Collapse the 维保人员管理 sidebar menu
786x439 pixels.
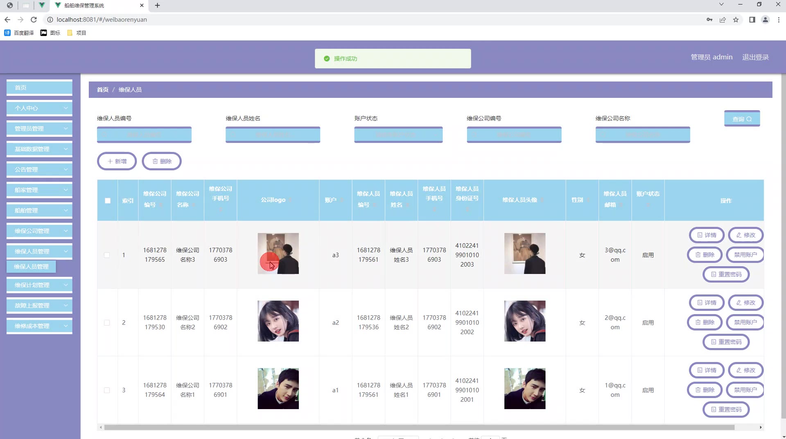pos(39,251)
